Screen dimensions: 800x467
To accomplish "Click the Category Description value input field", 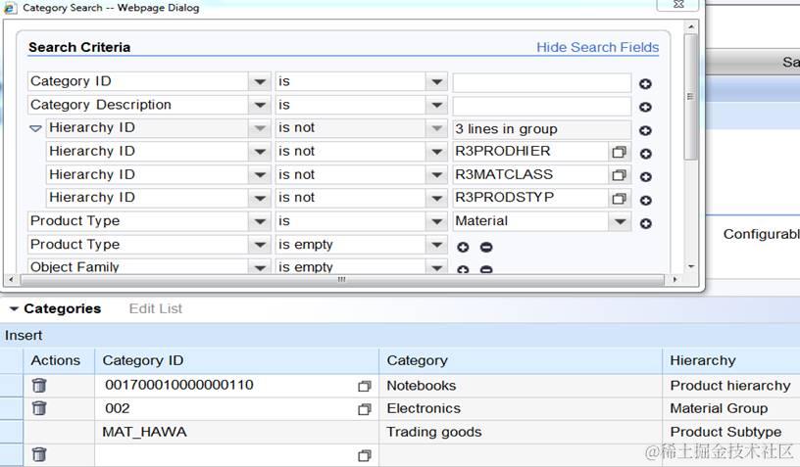I will click(541, 106).
